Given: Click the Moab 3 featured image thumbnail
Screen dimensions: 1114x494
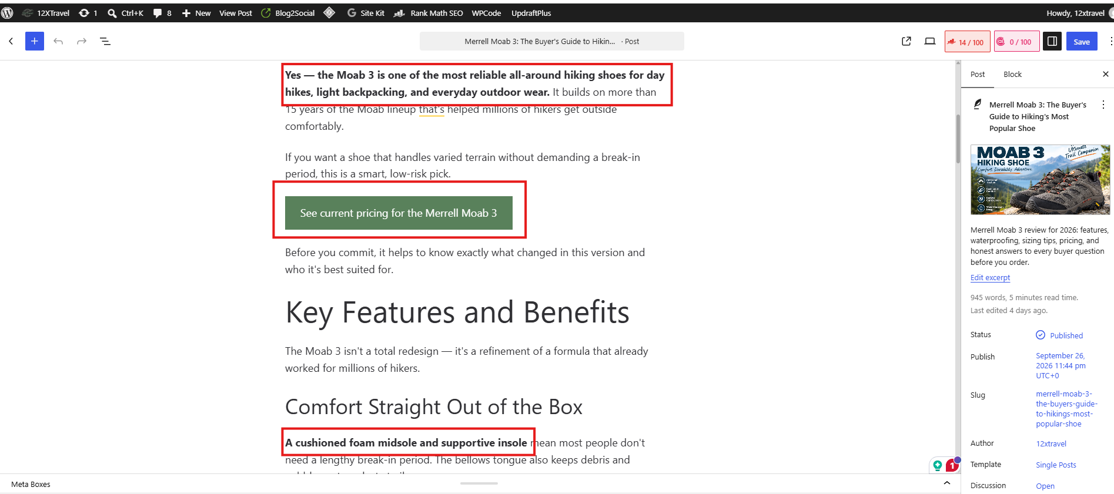Looking at the screenshot, I should tap(1040, 180).
